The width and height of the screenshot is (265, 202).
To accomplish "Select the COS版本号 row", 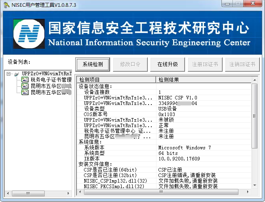I will (164, 114).
